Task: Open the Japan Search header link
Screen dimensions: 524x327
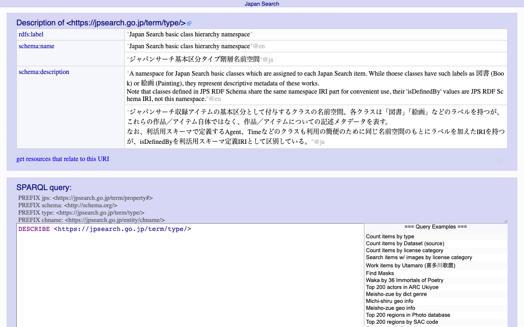Action: click(262, 4)
